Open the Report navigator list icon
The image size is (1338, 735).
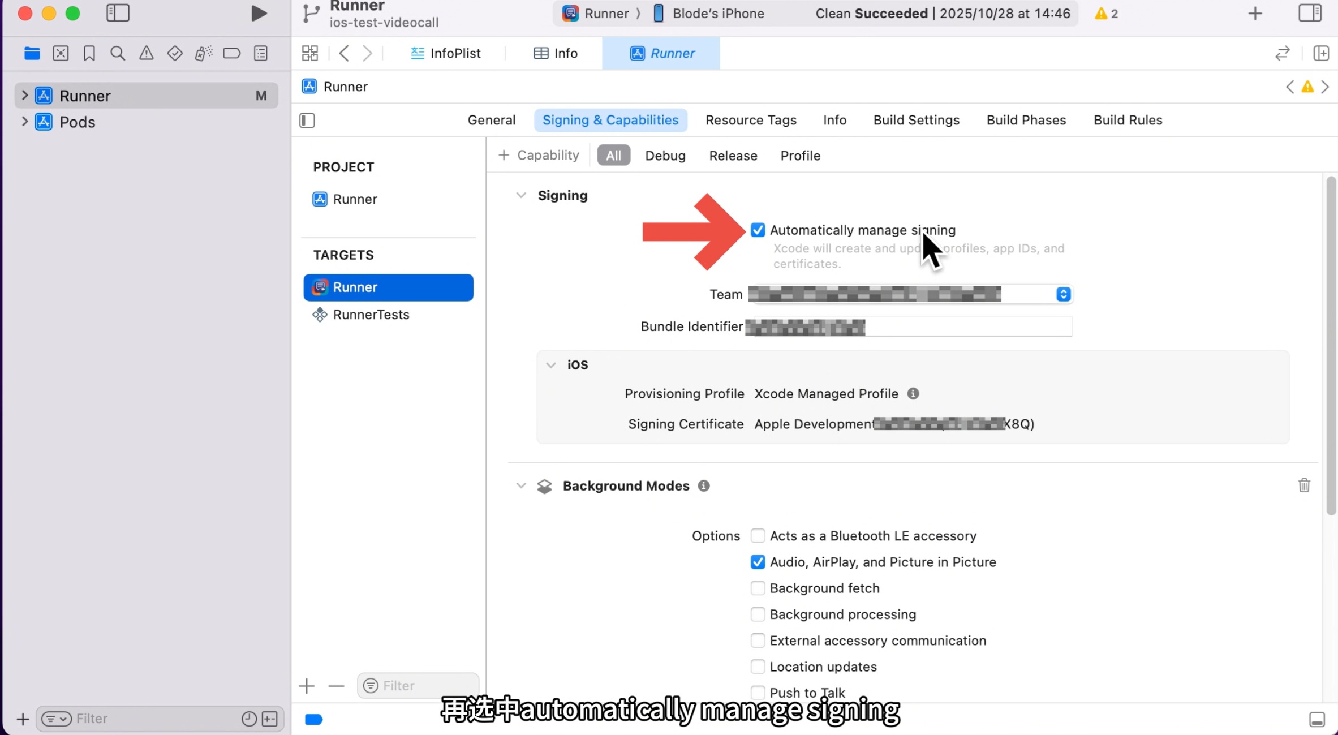pos(261,53)
